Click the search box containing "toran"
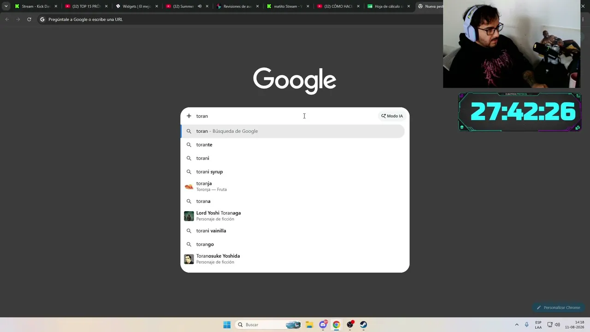Viewport: 590px width, 332px height. 286,116
